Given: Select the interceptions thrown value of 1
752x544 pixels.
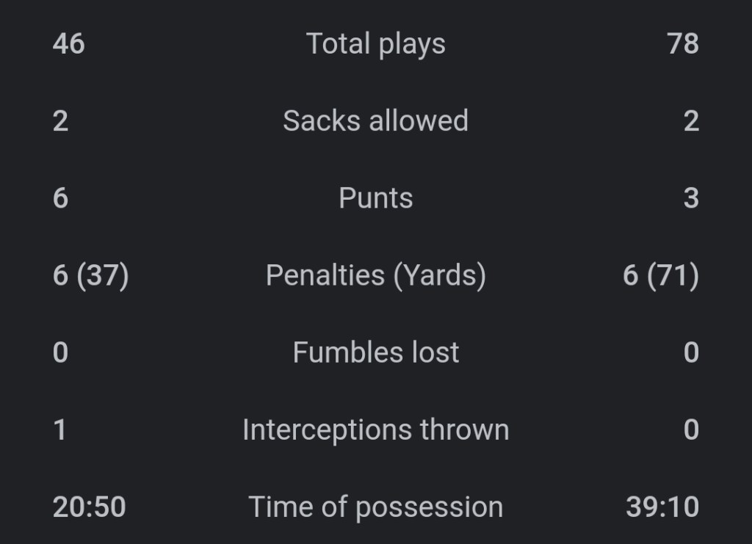Looking at the screenshot, I should coord(60,429).
